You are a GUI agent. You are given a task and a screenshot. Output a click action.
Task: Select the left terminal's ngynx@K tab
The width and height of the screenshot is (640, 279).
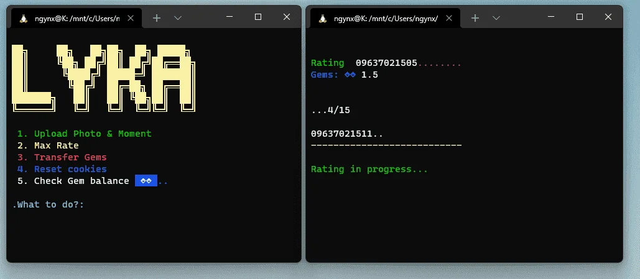coord(77,19)
